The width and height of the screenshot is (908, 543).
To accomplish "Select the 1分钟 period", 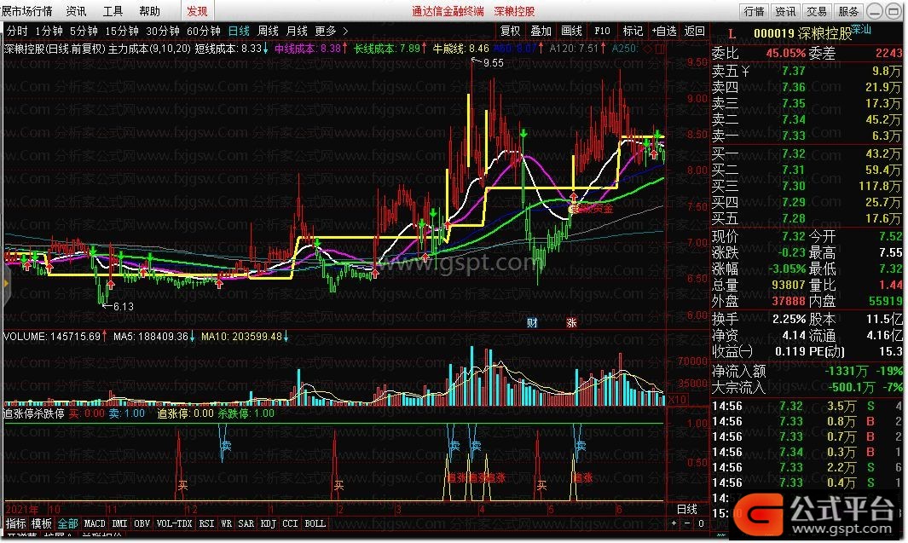I will pyautogui.click(x=49, y=31).
